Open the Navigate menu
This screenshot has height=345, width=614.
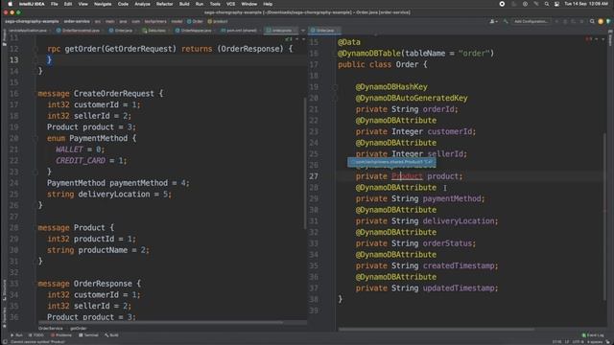click(x=103, y=4)
